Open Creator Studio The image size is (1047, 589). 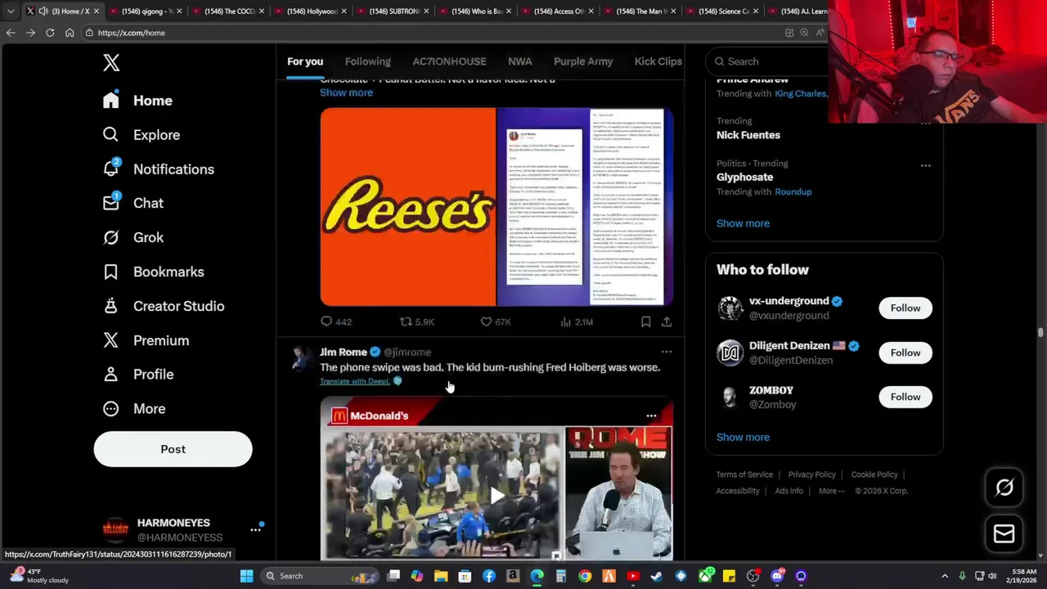coord(163,306)
